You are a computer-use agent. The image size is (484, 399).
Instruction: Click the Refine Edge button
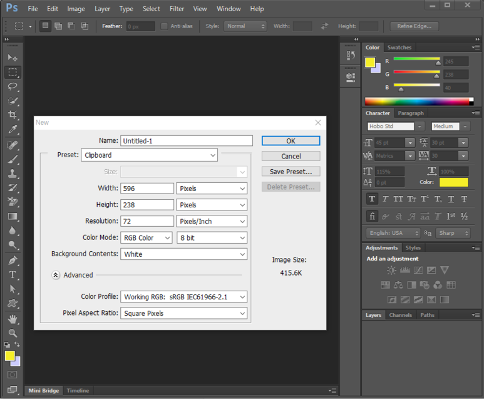click(414, 26)
